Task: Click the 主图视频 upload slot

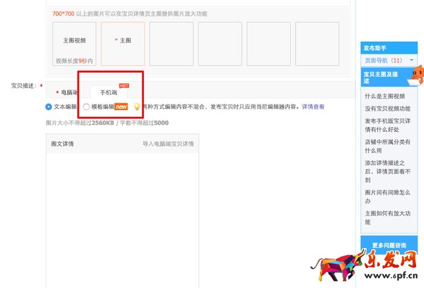Action: point(74,44)
